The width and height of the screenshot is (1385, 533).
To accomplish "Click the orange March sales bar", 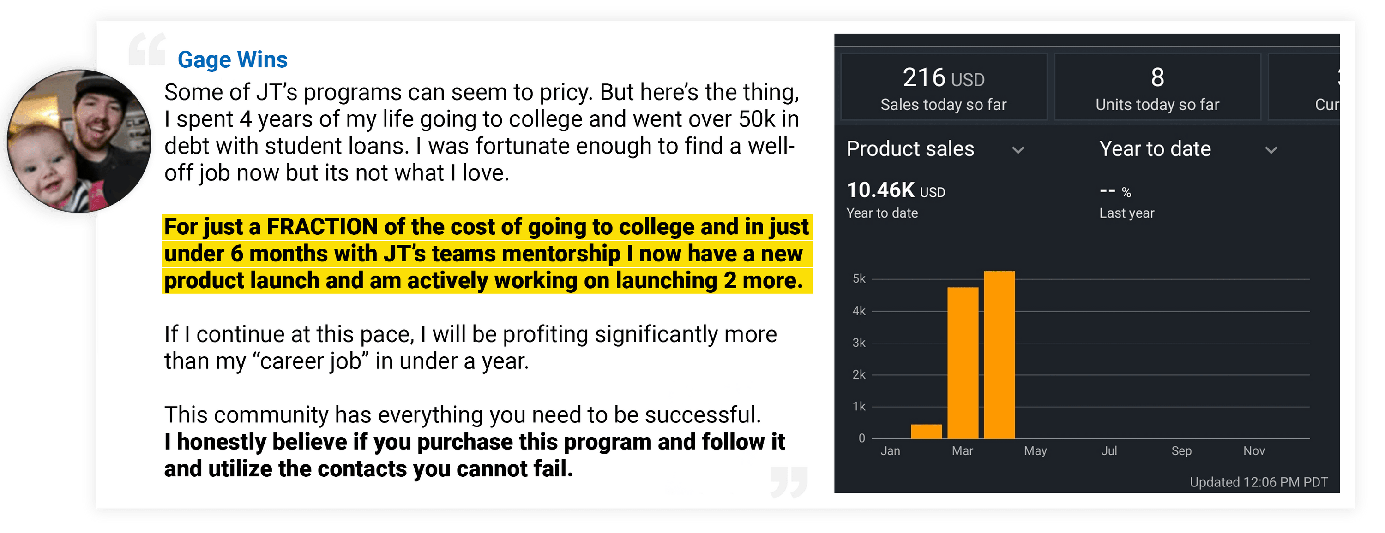I will point(963,362).
